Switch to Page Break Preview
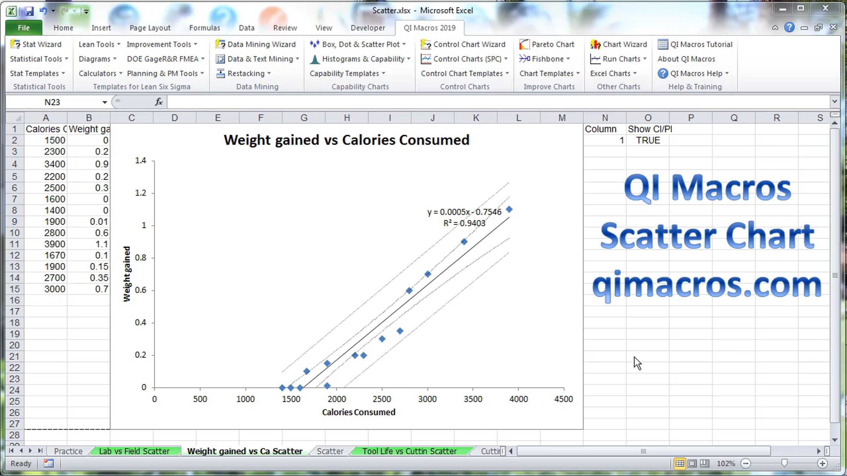The height and width of the screenshot is (476, 847). tap(704, 463)
